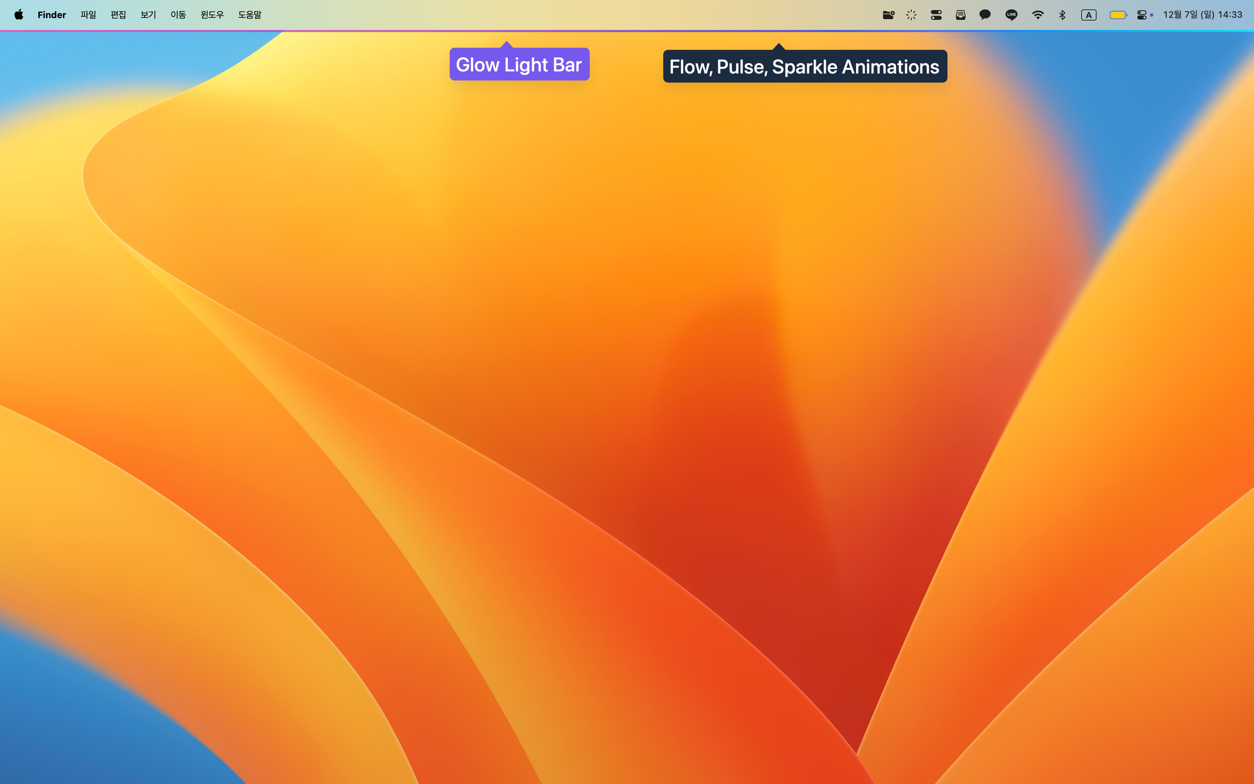Open the inbox tray menu bar icon
The height and width of the screenshot is (784, 1254).
[x=960, y=14]
